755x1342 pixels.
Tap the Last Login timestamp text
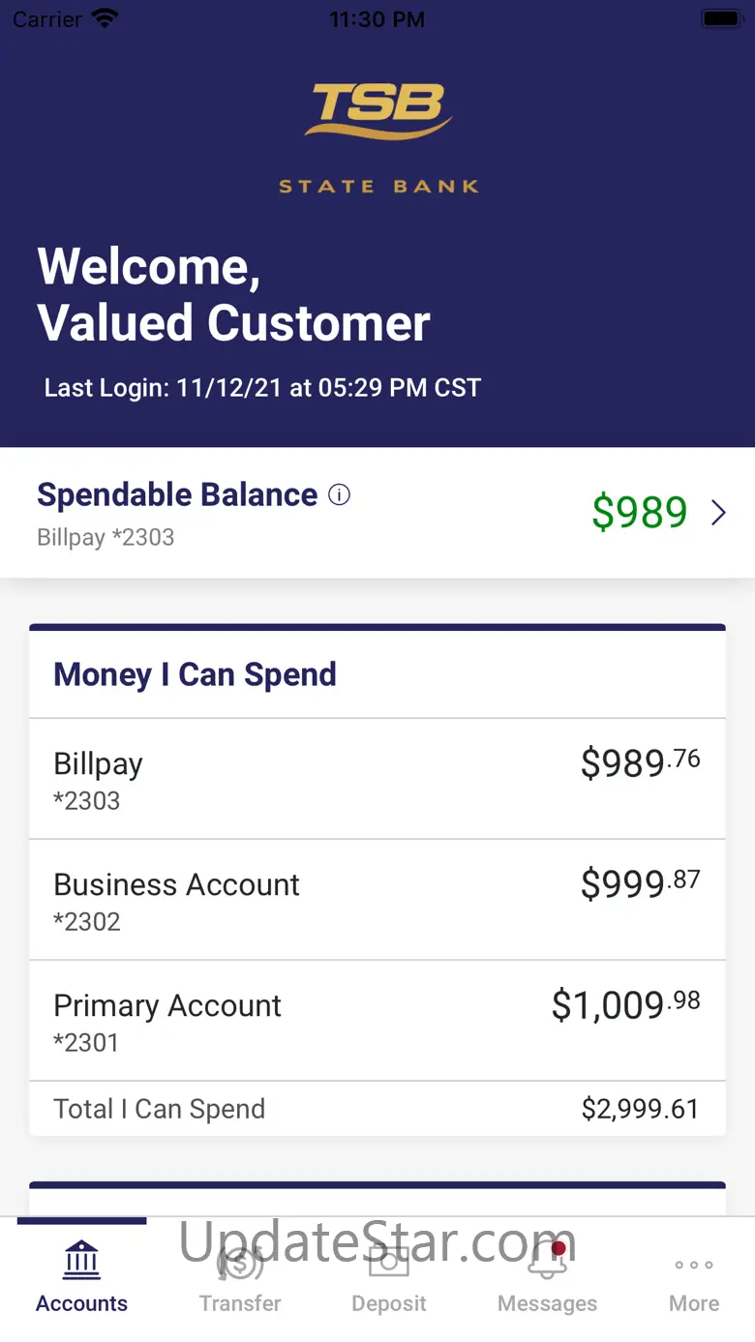[x=262, y=388]
